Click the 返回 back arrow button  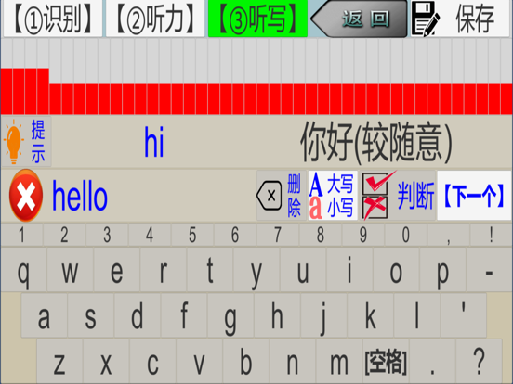click(359, 19)
